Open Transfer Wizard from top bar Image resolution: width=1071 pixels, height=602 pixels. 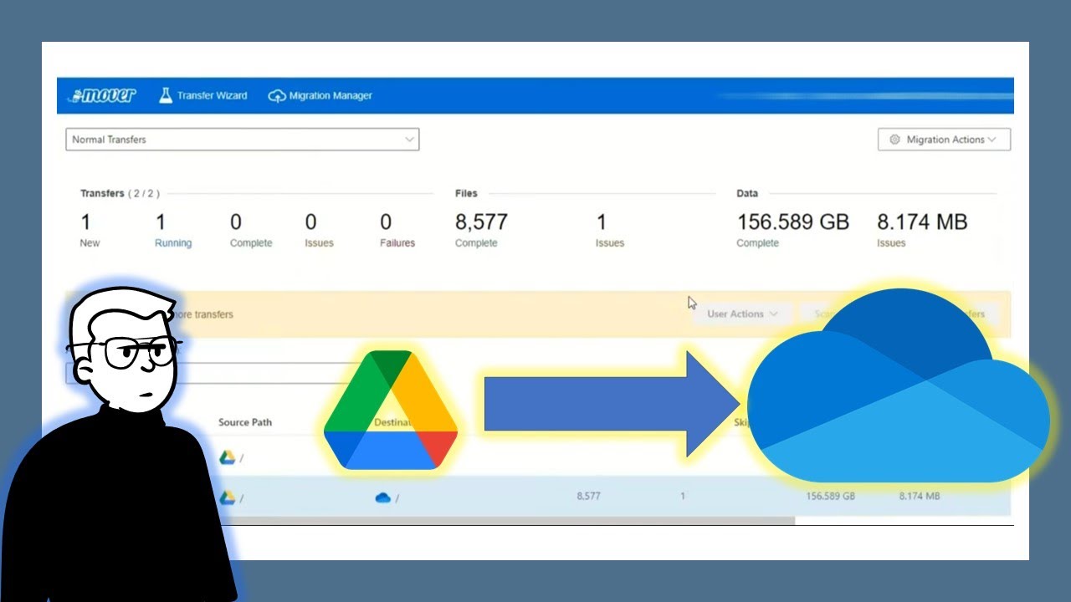(203, 95)
